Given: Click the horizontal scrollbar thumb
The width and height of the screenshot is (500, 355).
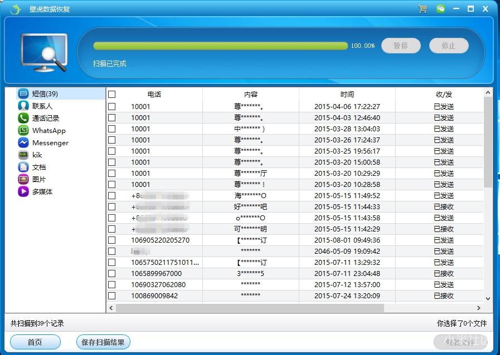Looking at the screenshot, I should (250, 308).
